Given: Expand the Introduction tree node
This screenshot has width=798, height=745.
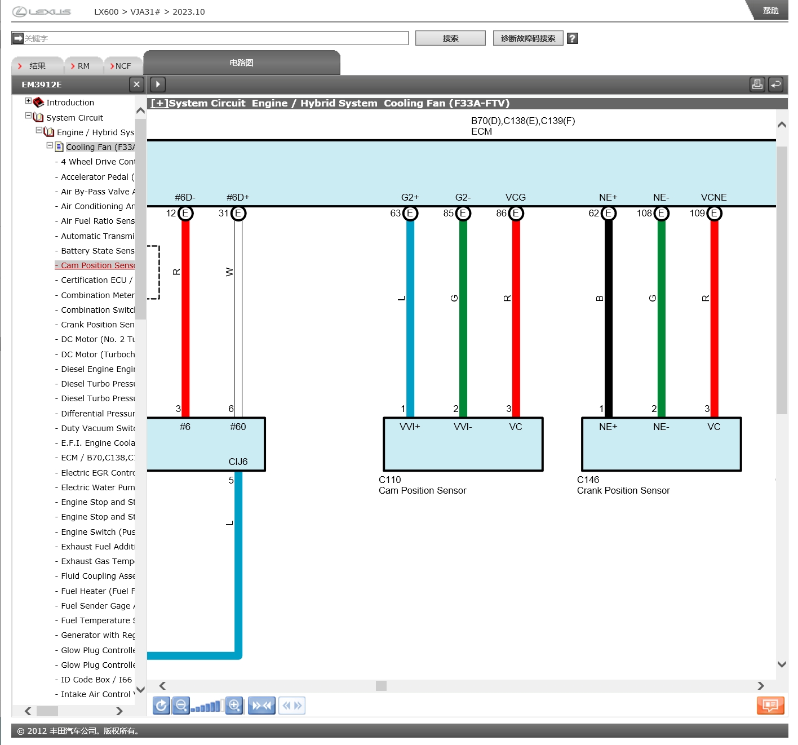Looking at the screenshot, I should [x=28, y=101].
